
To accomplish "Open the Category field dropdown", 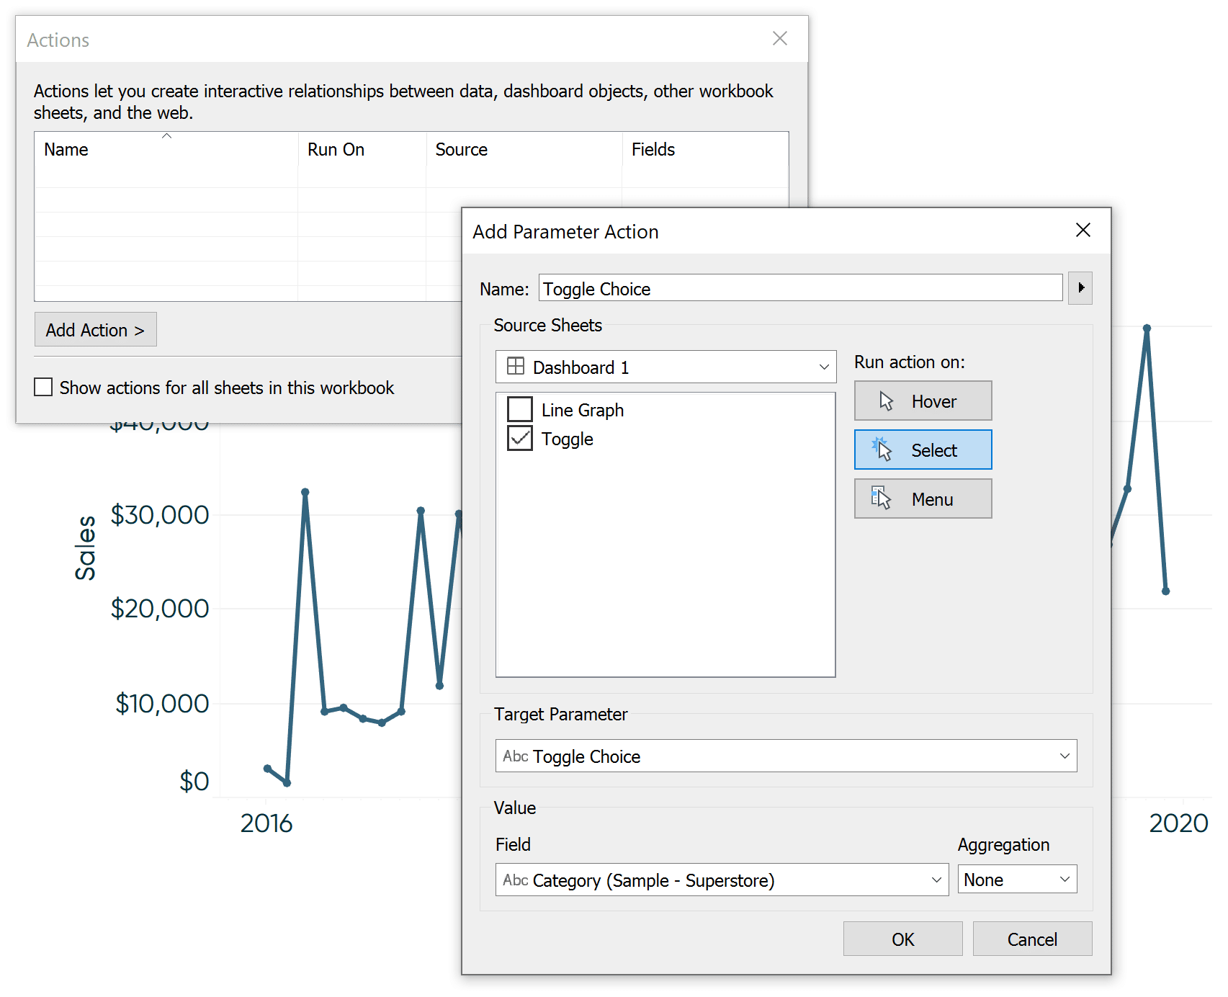I will pos(936,880).
